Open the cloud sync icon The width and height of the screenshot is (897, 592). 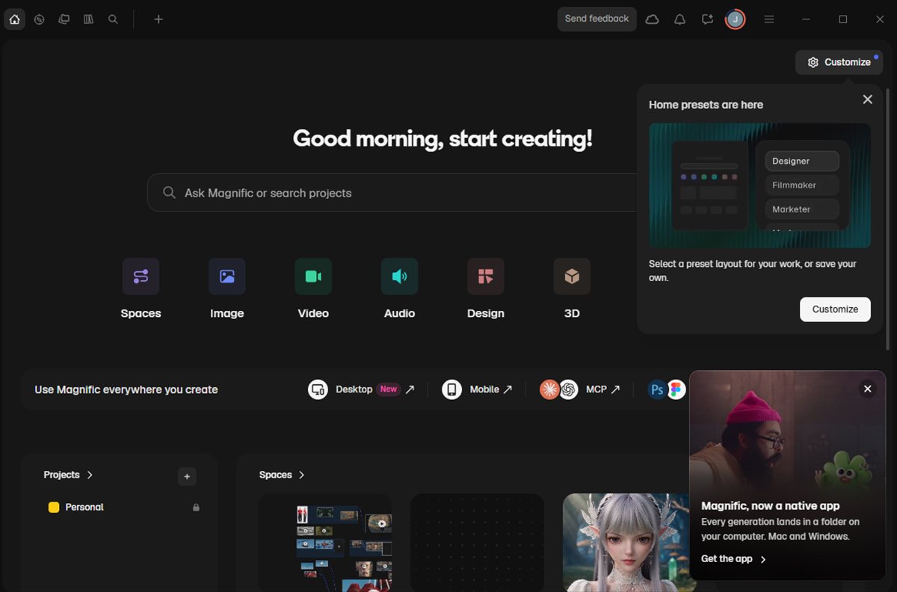[652, 19]
